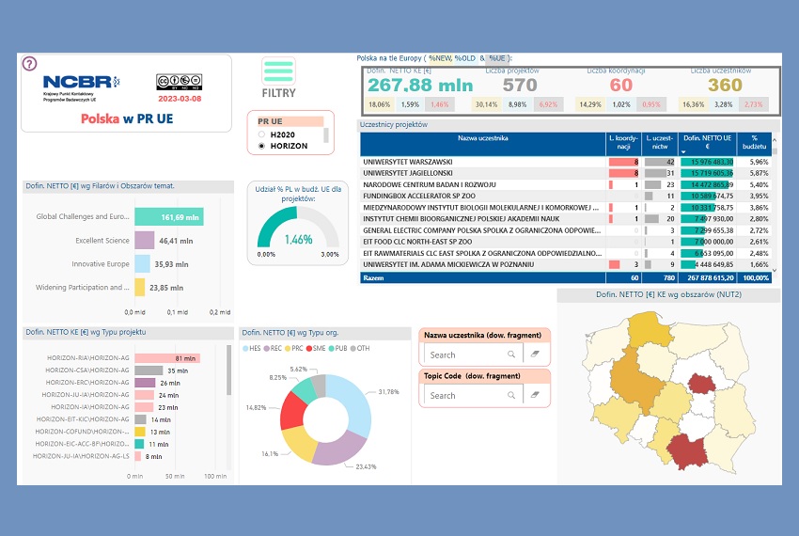Sort table by Nazwa uczestnika header
This screenshot has width=799, height=536.
pyautogui.click(x=483, y=138)
